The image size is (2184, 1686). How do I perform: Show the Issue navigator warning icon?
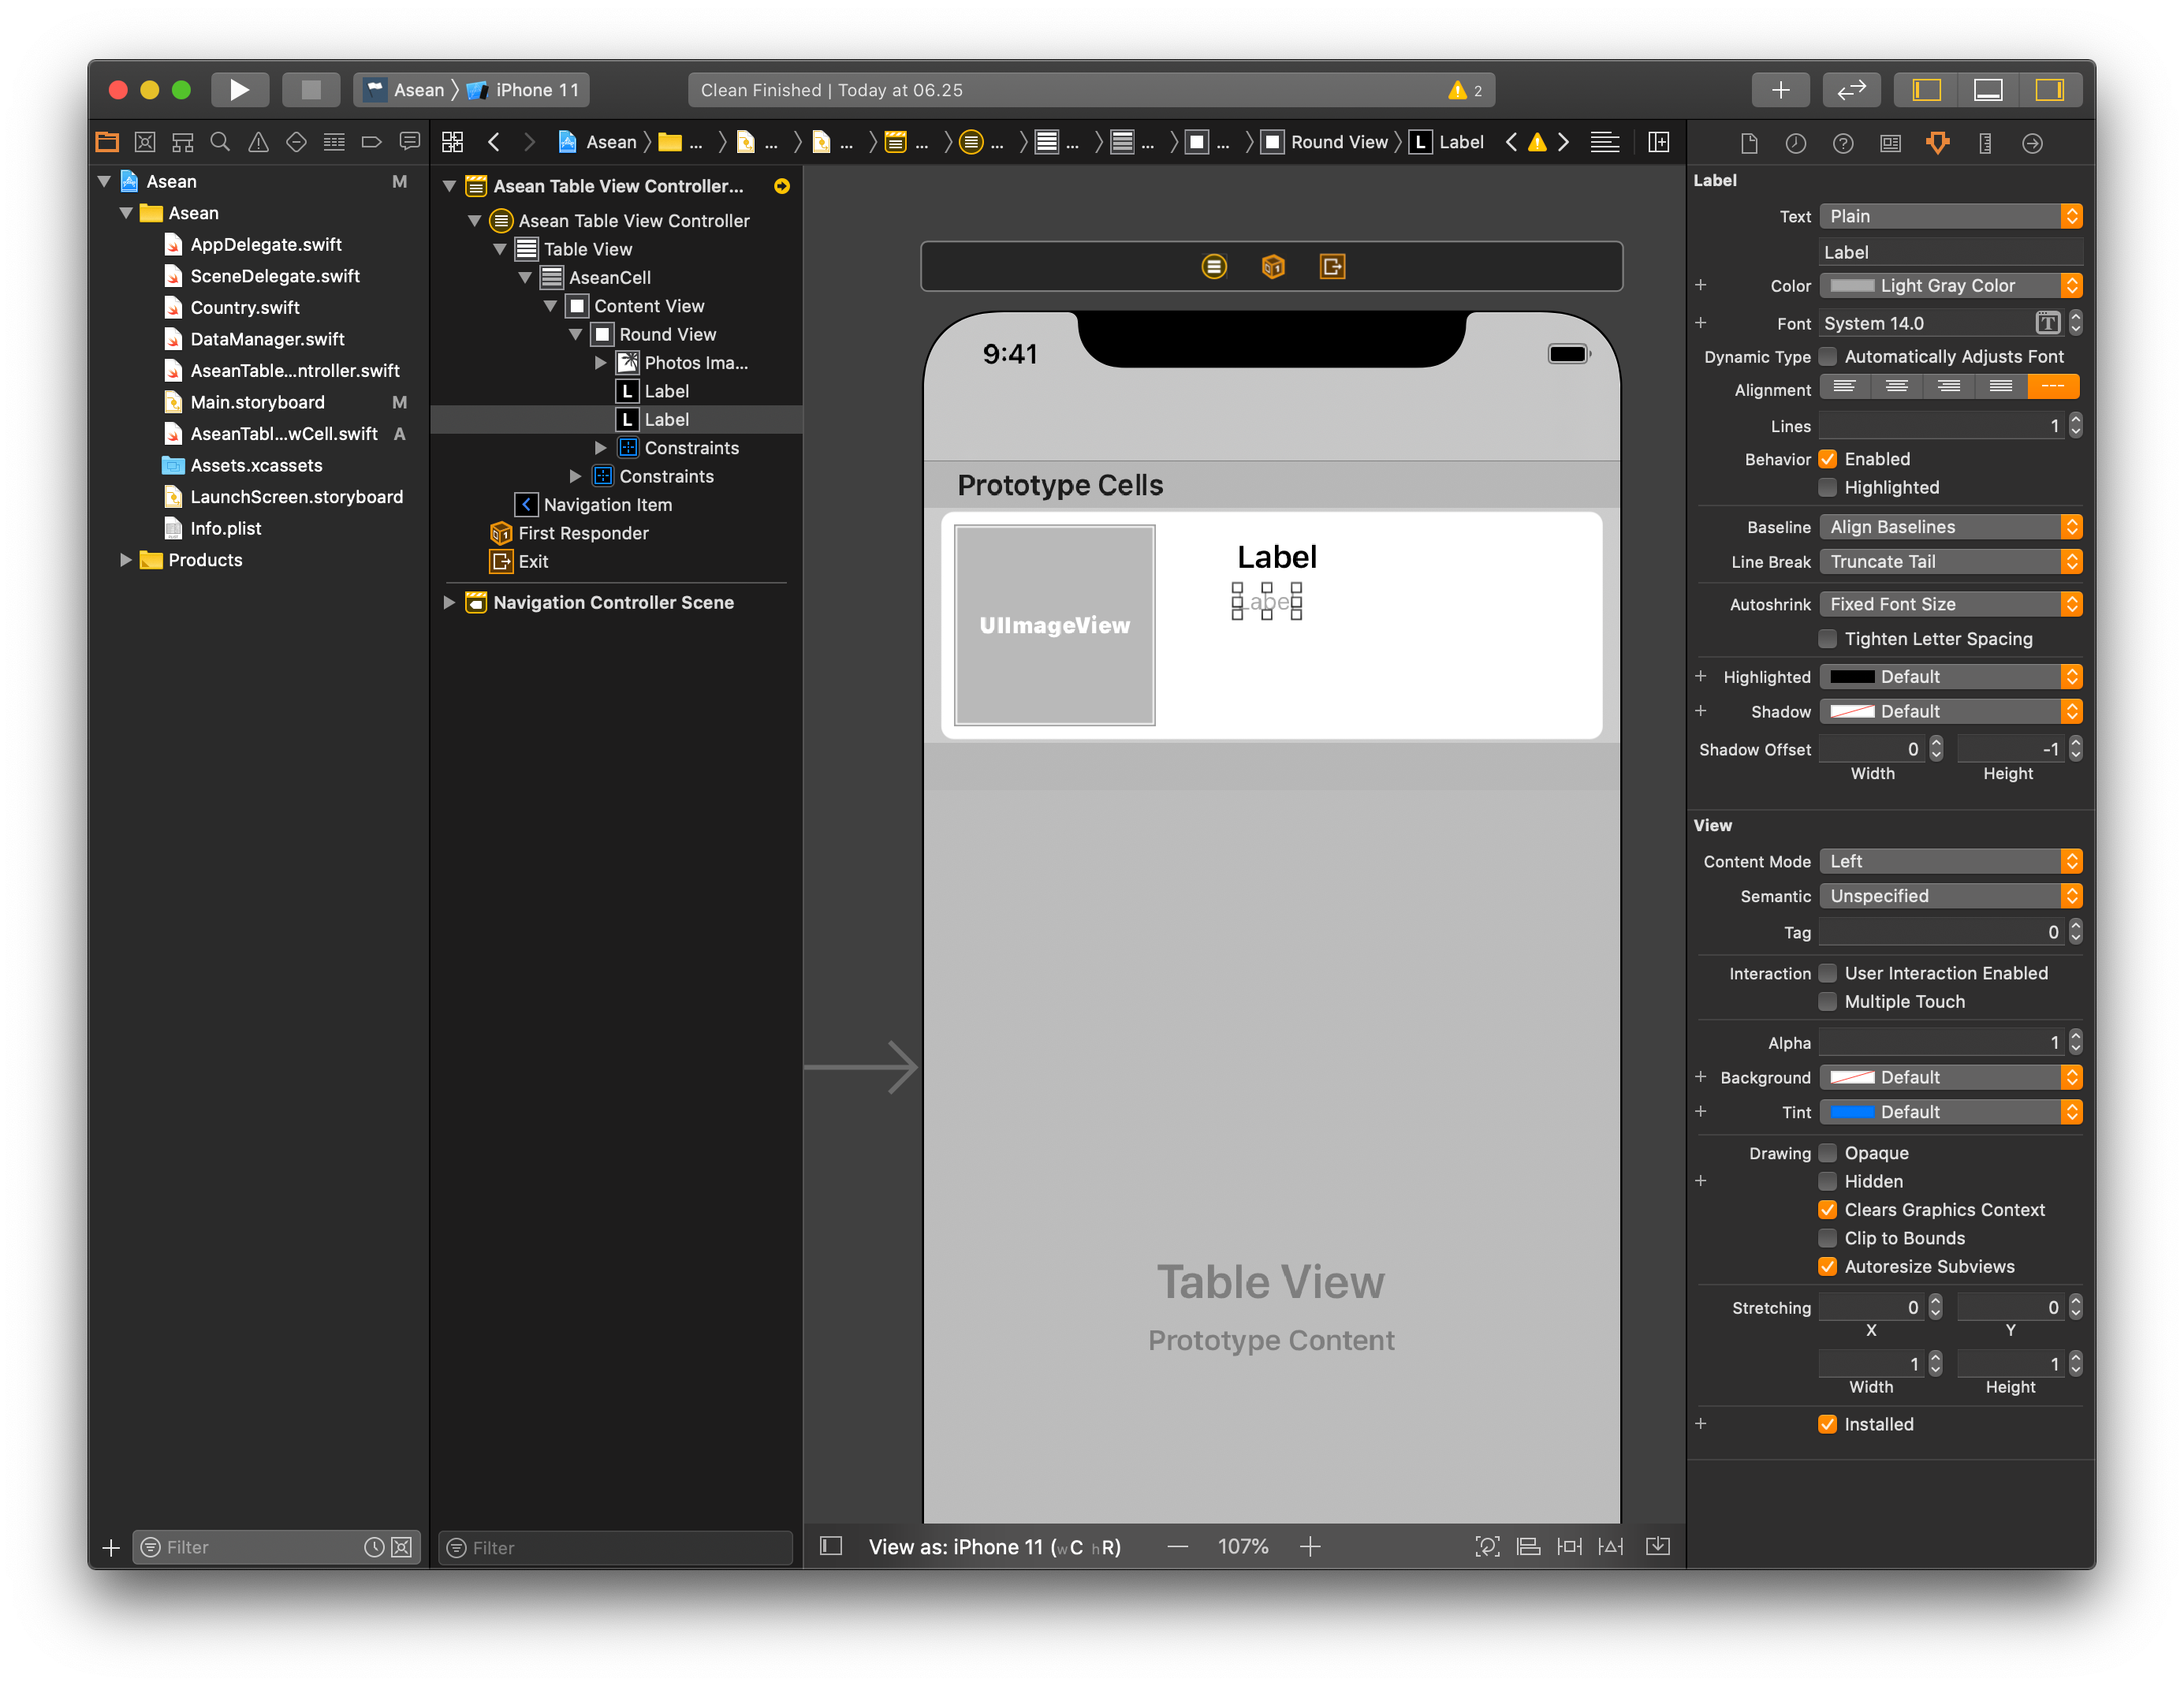pos(258,142)
